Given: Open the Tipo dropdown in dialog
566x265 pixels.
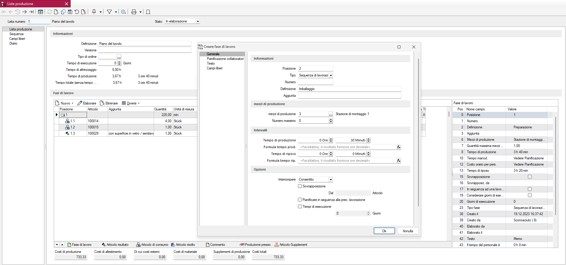Looking at the screenshot, I should point(331,76).
